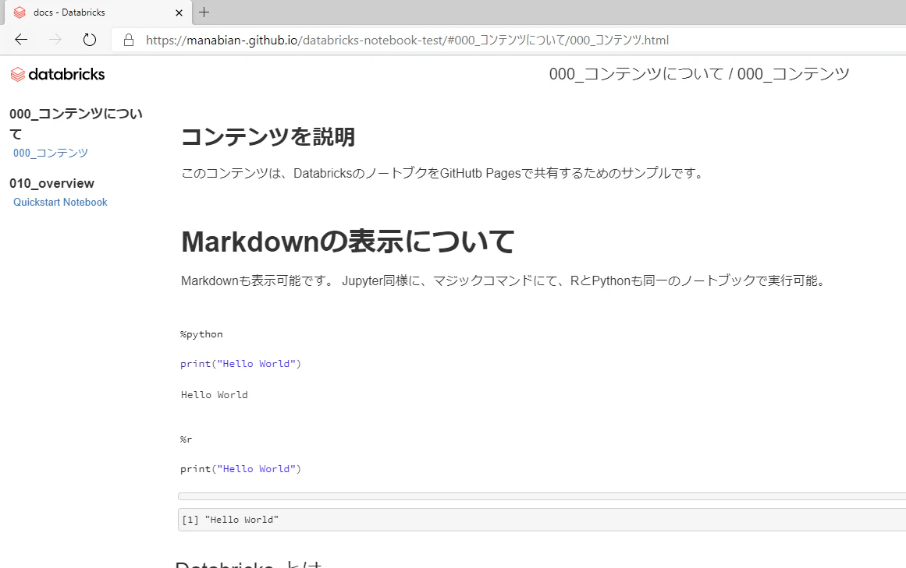Open the 000_コンテンツ sidebar link
This screenshot has height=568, width=906.
pyautogui.click(x=50, y=153)
